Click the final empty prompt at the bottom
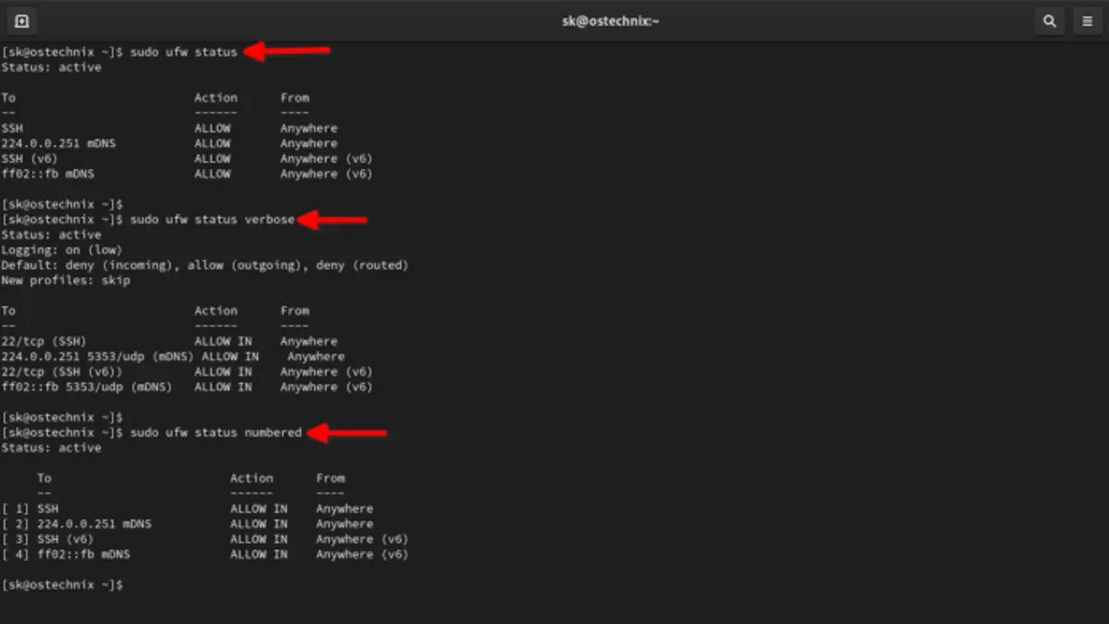The width and height of the screenshot is (1109, 624). click(62, 584)
